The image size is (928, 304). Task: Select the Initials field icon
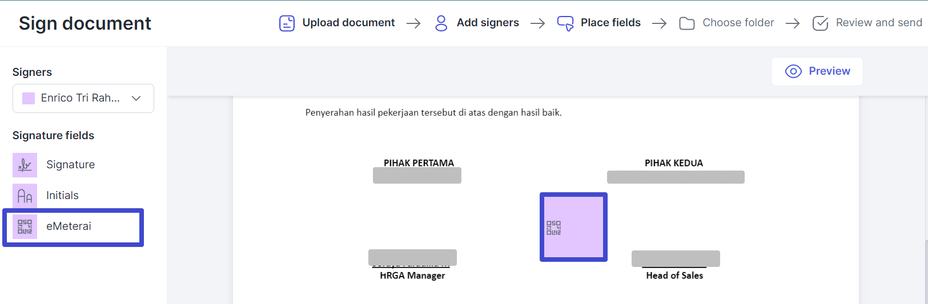click(x=25, y=196)
